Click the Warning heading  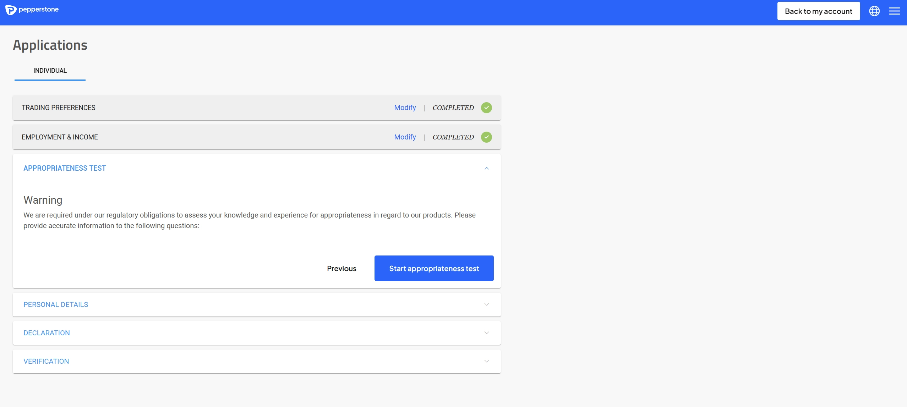click(43, 200)
